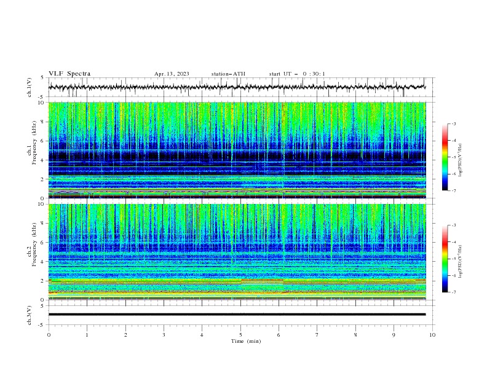The image size is (487, 376).
Task: Click the ch.1 voltage waveform trace
Action: click(x=237, y=87)
